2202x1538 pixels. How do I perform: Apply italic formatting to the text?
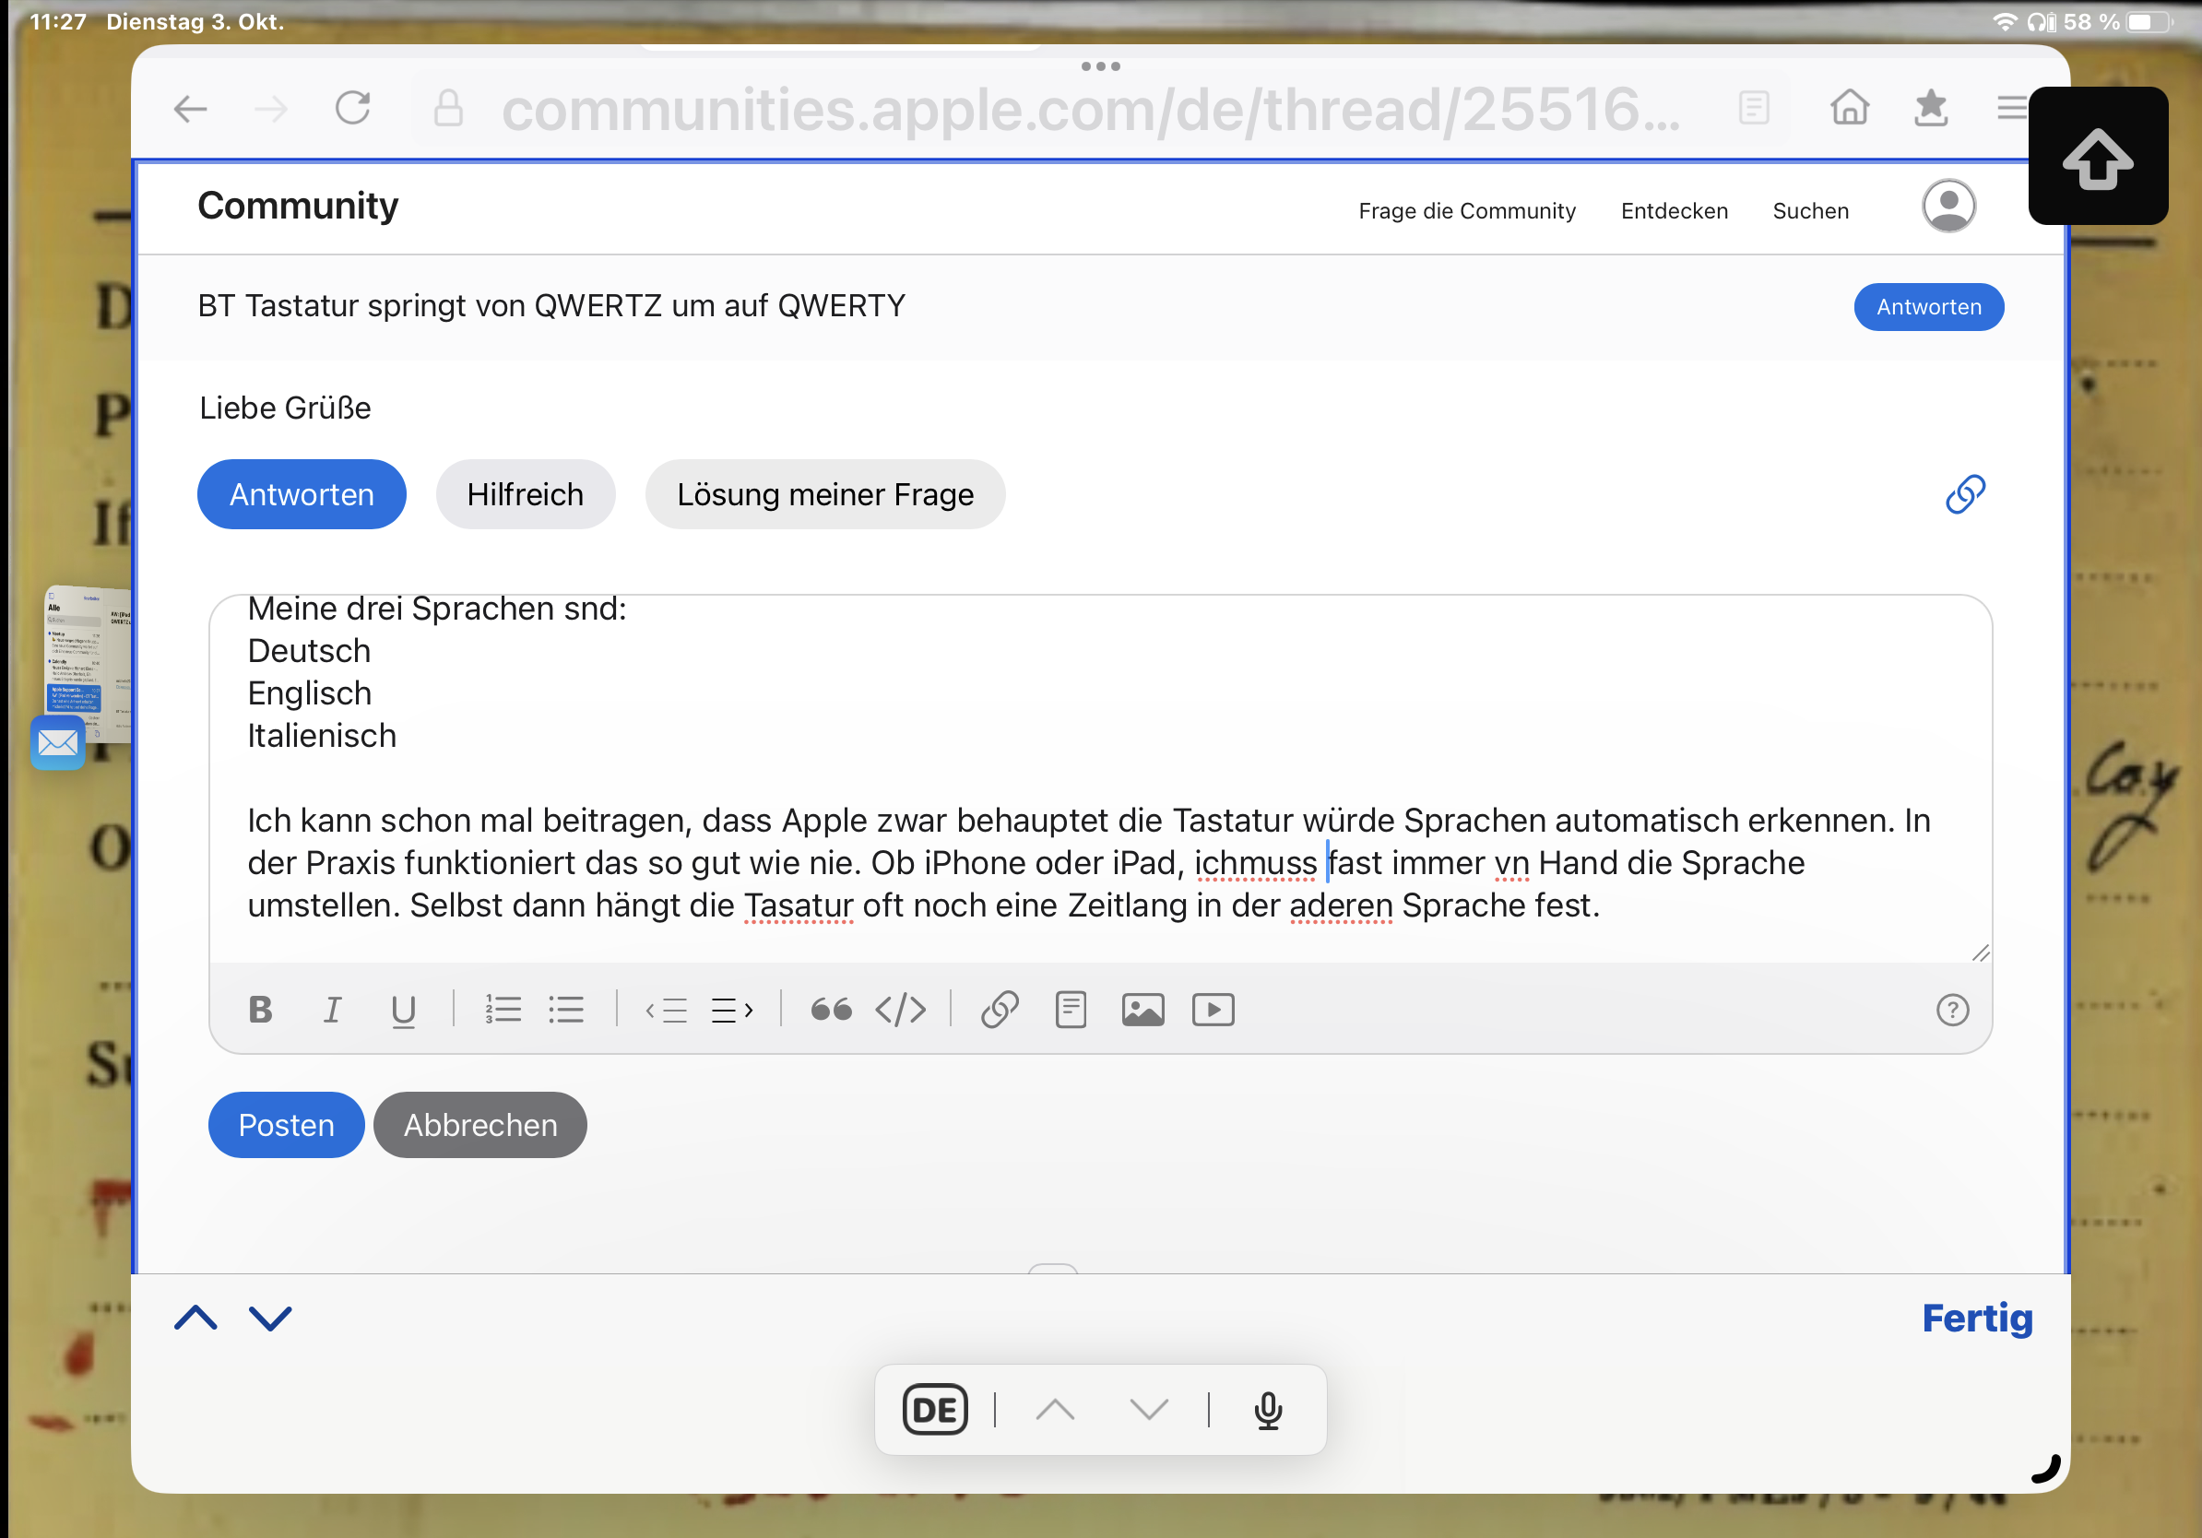[x=332, y=1010]
